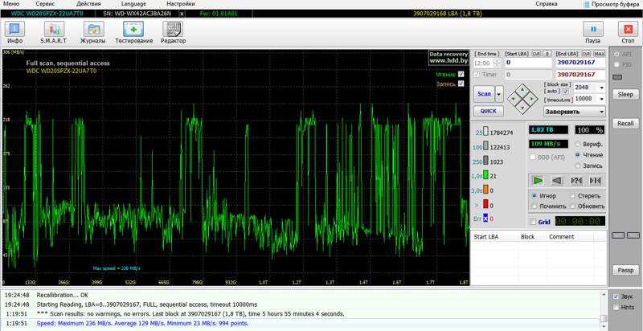643x331 pixels.
Task: Open the Завершить end-action dropdown
Action: [x=574, y=112]
